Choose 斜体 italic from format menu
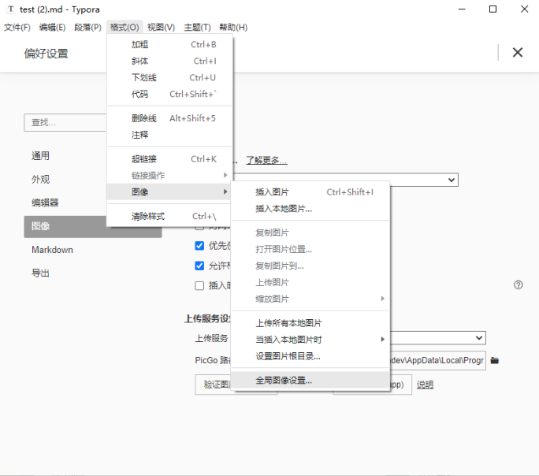The width and height of the screenshot is (539, 476). point(169,61)
